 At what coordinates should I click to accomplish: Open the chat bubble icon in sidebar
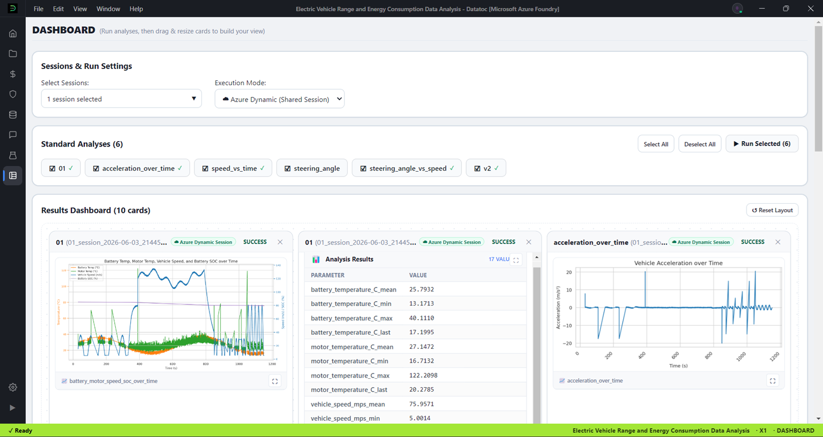click(x=13, y=135)
